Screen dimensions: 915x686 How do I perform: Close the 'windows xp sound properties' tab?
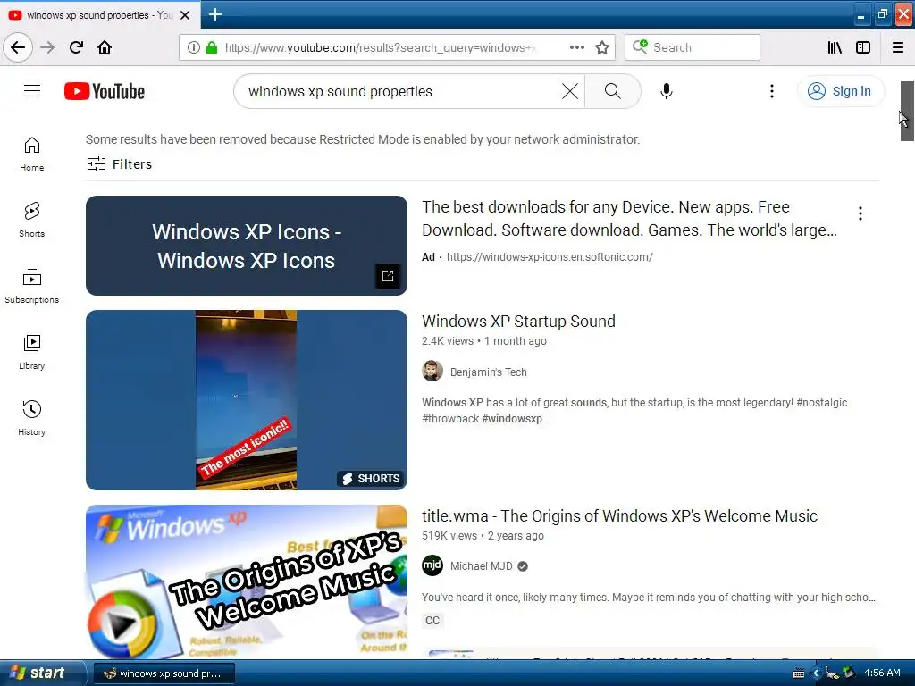pyautogui.click(x=185, y=15)
